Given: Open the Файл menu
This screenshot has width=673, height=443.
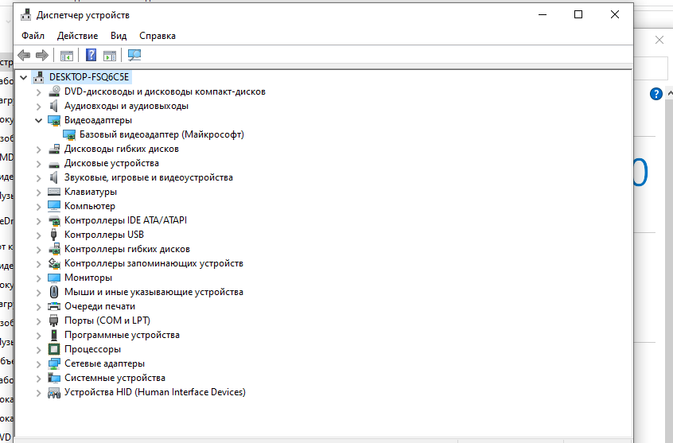Looking at the screenshot, I should (33, 36).
